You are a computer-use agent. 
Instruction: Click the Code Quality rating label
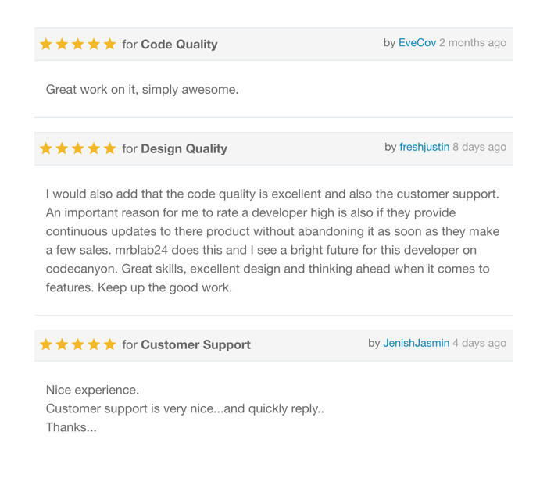coord(179,45)
